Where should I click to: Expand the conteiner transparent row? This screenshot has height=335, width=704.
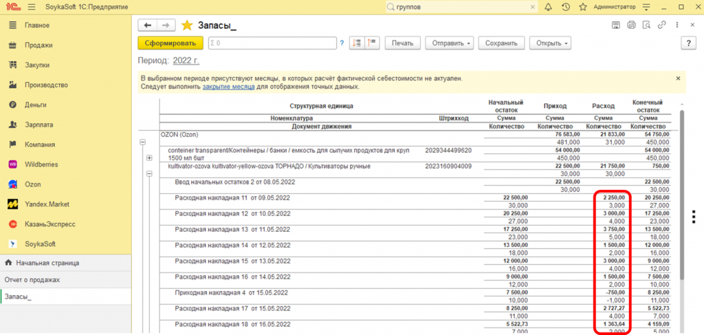click(149, 158)
